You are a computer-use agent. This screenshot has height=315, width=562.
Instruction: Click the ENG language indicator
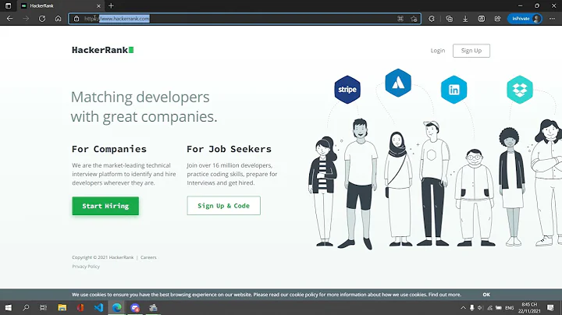pos(509,308)
